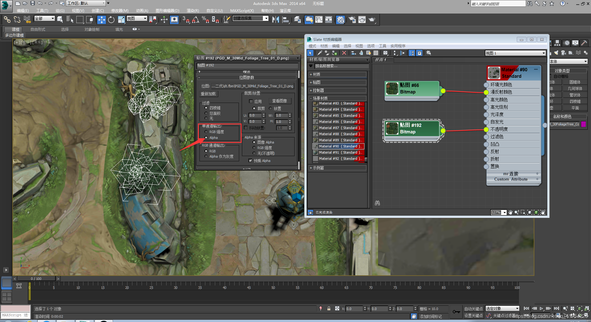Select 无(不透明) alpha source

pyautogui.click(x=254, y=153)
